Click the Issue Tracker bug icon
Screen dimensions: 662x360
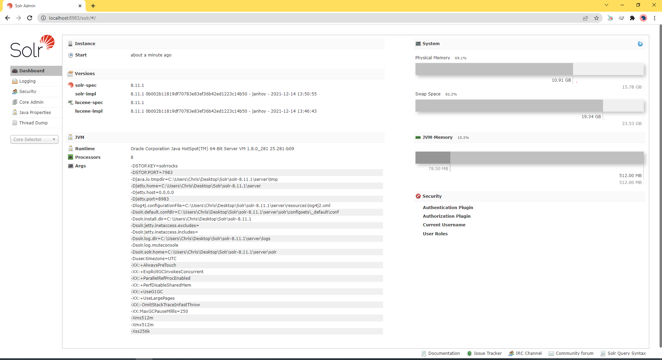[469, 353]
